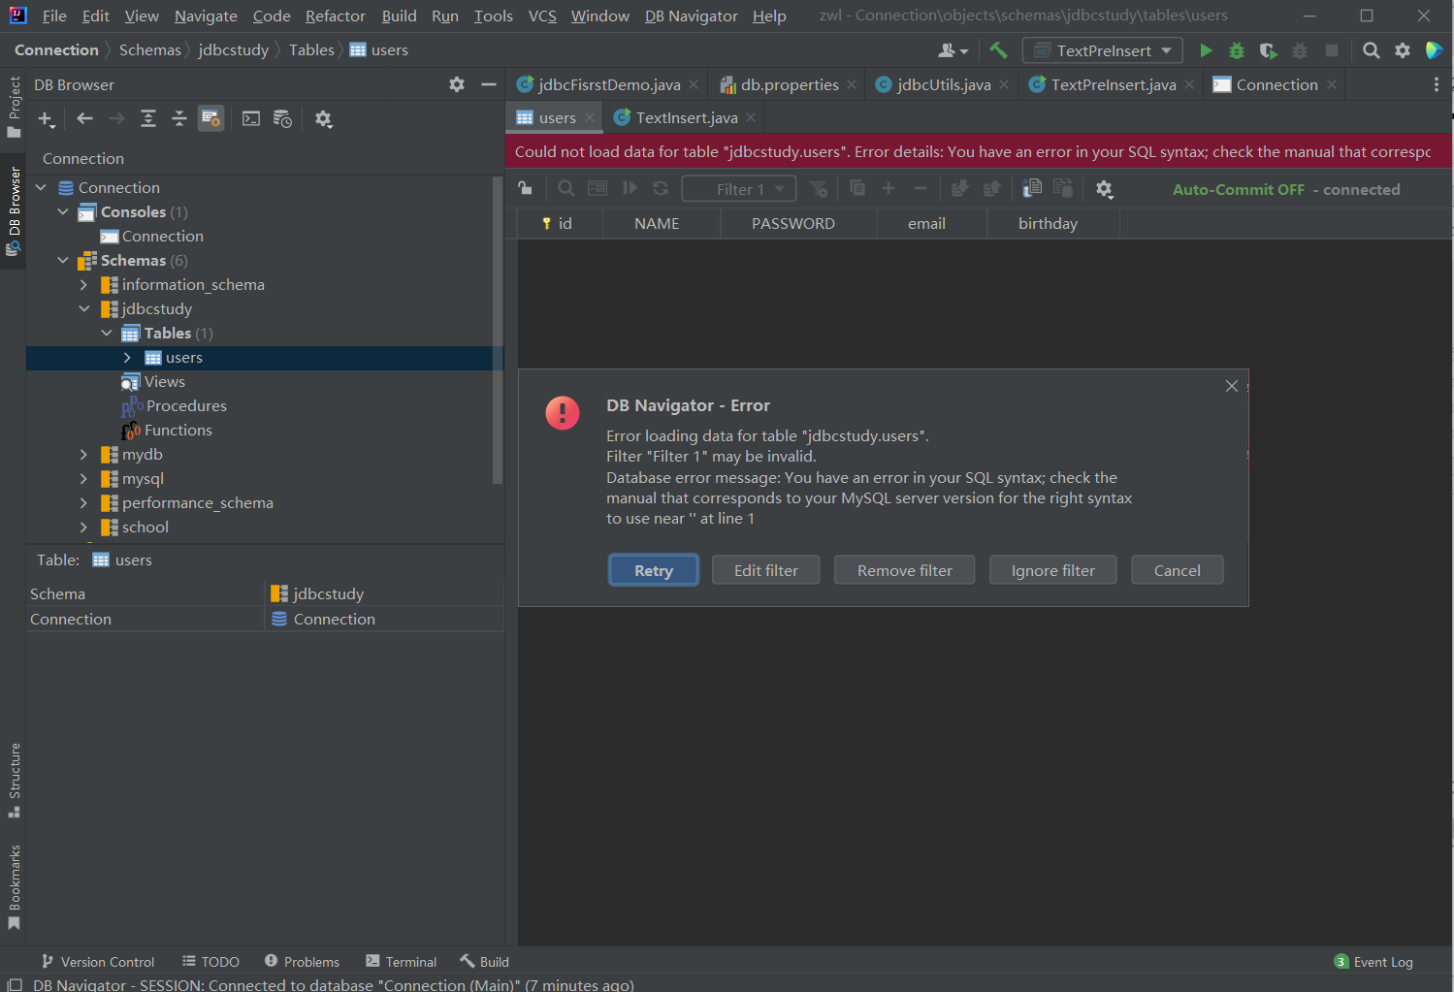Collapse the Connection root tree node
The height and width of the screenshot is (992, 1454).
pyautogui.click(x=41, y=187)
